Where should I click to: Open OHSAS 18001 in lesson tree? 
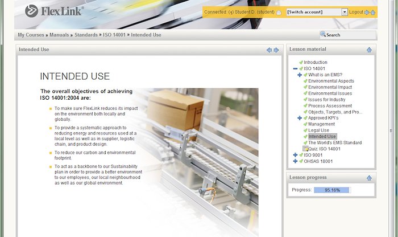tap(318, 161)
